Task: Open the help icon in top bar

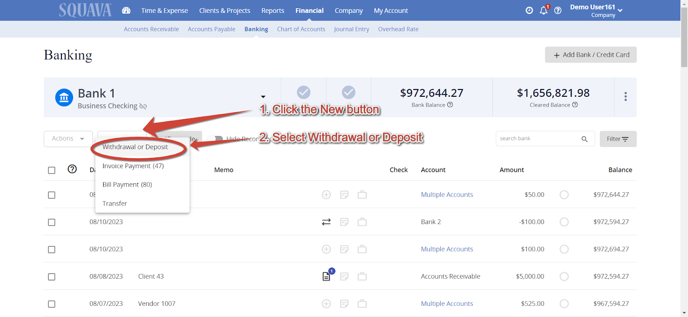Action: (x=558, y=10)
